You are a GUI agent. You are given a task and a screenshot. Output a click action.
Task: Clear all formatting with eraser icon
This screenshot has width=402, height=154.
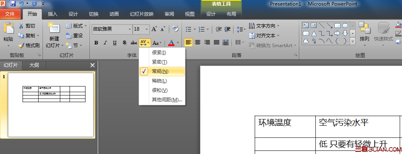pos(175,29)
